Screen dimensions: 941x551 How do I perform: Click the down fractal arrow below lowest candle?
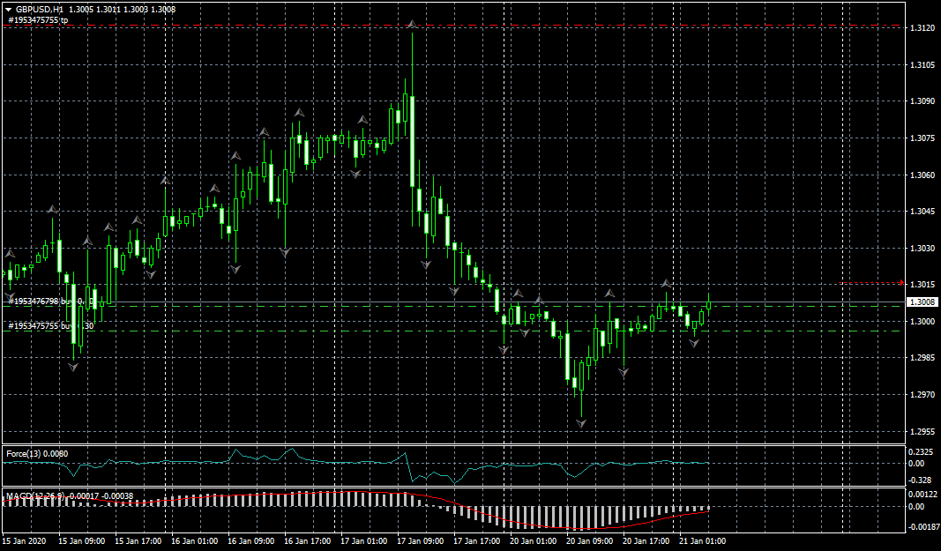pyautogui.click(x=581, y=424)
